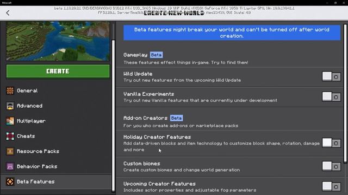Enable the Wild Update toggle

pos(331,76)
